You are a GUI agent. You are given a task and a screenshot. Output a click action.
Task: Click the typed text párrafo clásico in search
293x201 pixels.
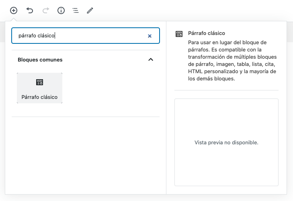click(36, 36)
